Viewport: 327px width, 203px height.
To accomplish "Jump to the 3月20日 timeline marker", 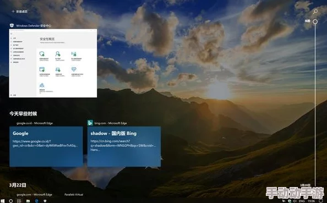I will (x=306, y=185).
